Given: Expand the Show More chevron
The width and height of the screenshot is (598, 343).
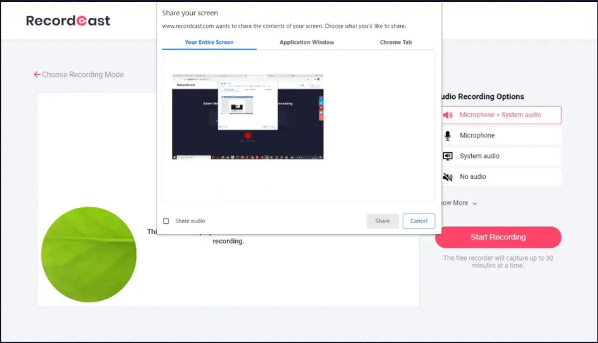Looking at the screenshot, I should tap(475, 204).
